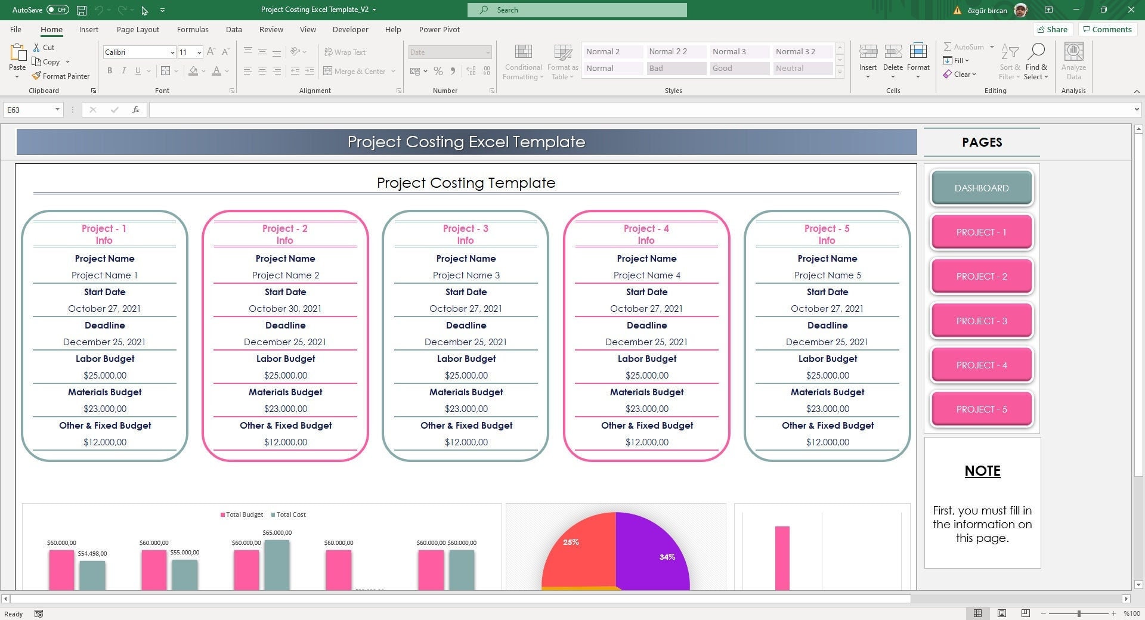Switch to the Formulas tab
This screenshot has width=1145, height=620.
pos(193,29)
